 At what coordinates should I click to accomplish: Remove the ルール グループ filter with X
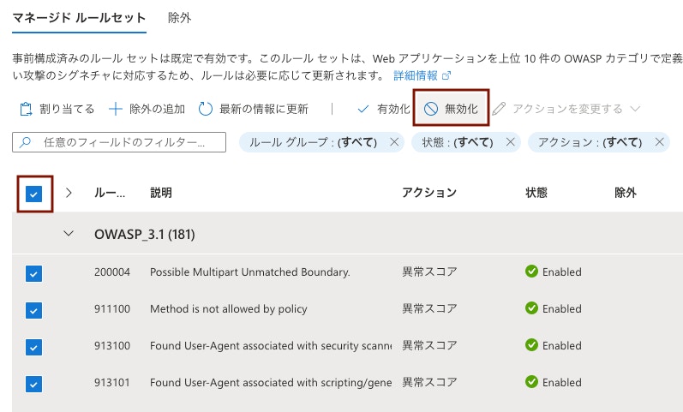coord(394,142)
